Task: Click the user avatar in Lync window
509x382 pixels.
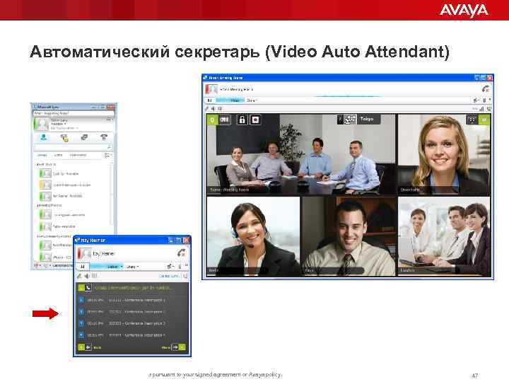Action: 42,124
